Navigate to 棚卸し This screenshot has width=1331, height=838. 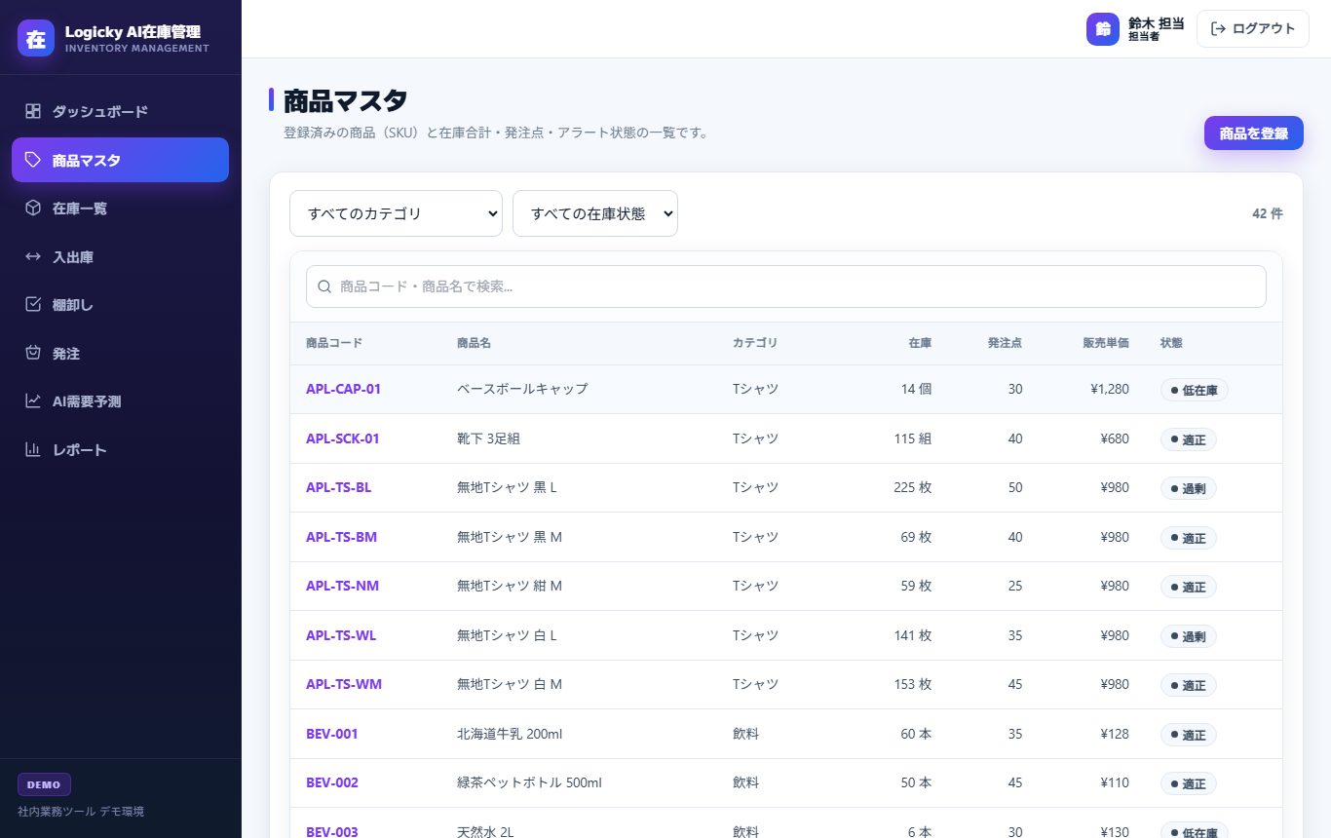[120, 304]
